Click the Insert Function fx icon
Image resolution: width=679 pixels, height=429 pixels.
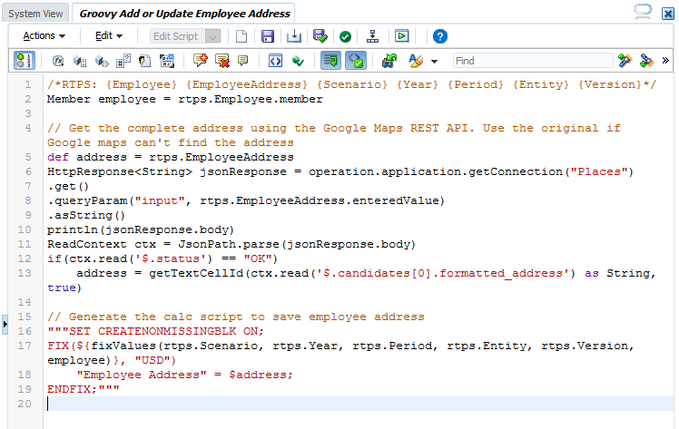(59, 61)
